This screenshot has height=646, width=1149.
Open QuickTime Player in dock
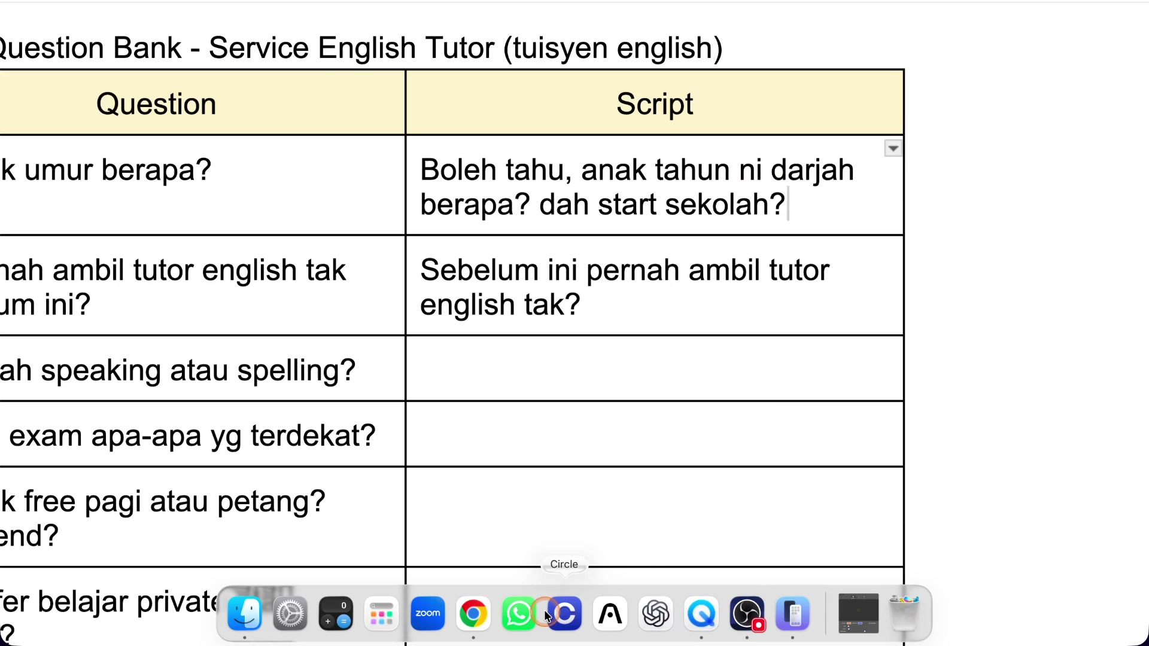coord(701,614)
